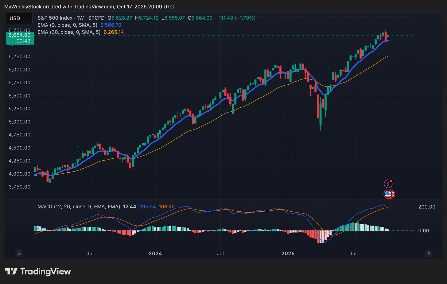Click the current price label 6,664.00

click(x=20, y=35)
